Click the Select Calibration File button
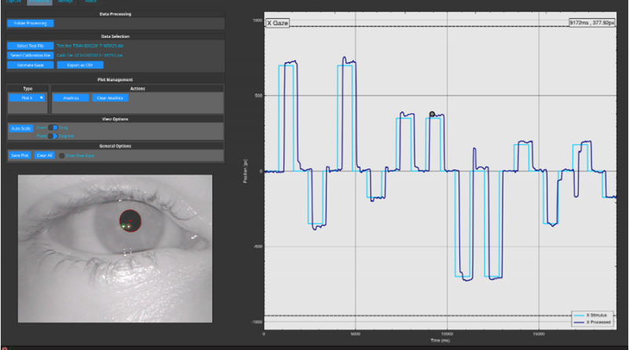 coord(31,55)
